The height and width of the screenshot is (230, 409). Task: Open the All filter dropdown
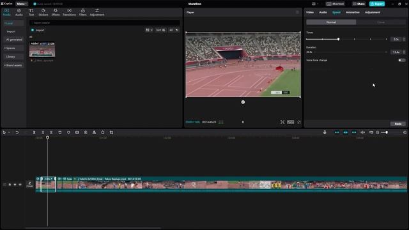(x=174, y=30)
